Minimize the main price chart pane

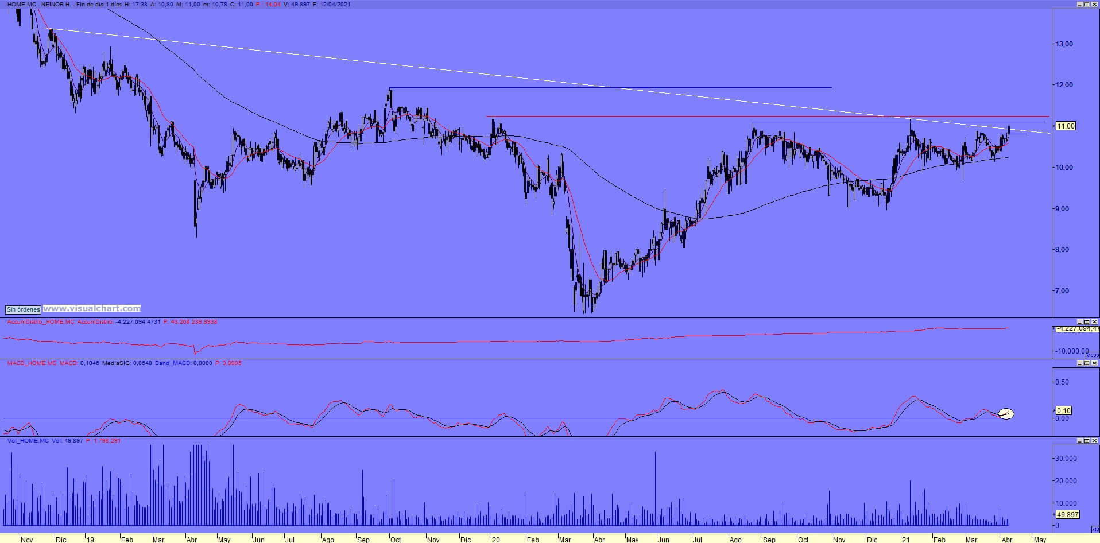(1079, 4)
